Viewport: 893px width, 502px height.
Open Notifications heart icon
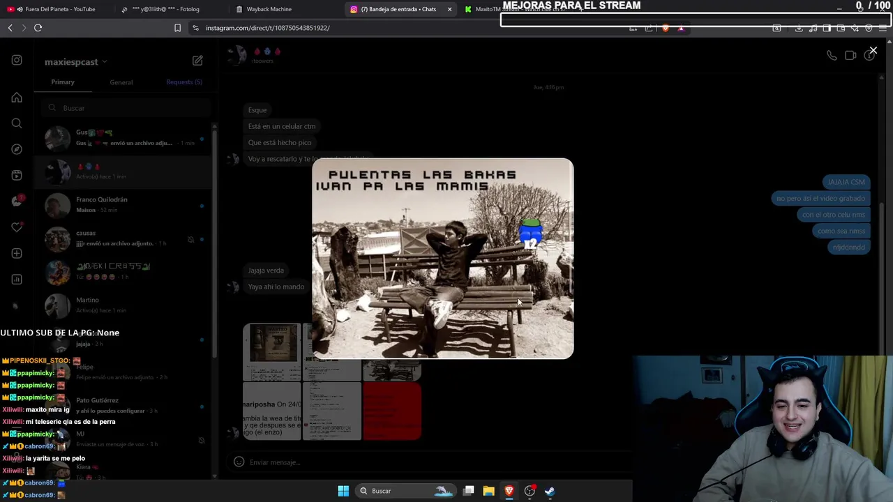(17, 227)
